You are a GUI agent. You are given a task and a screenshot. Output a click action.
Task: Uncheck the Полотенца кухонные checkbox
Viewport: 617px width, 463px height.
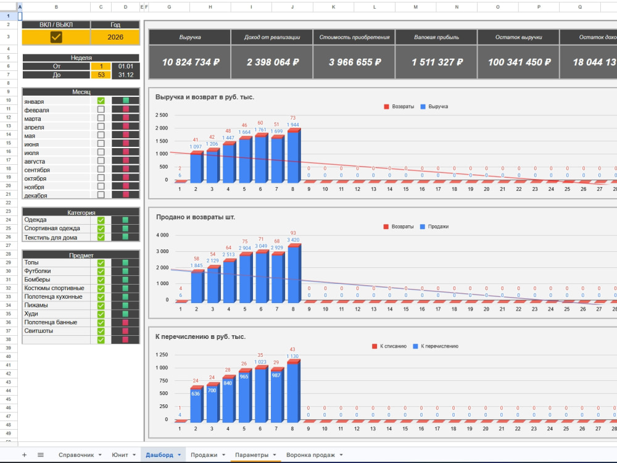(101, 297)
